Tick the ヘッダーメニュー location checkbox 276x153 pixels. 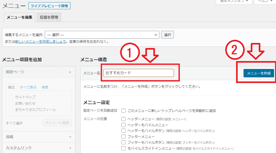click(123, 119)
